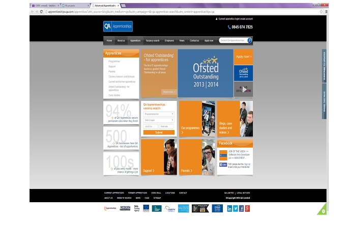
Task: Click the matrix accreditation logo
Action: point(170,208)
